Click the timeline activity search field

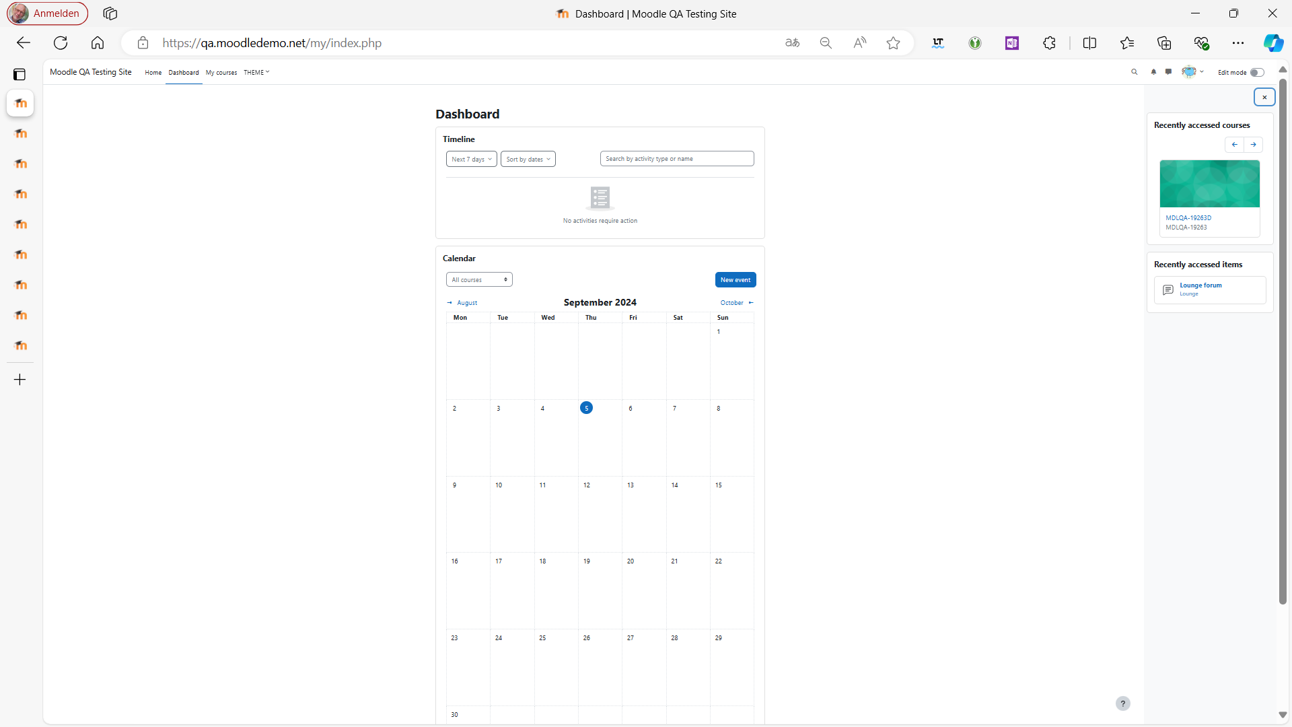pos(676,159)
